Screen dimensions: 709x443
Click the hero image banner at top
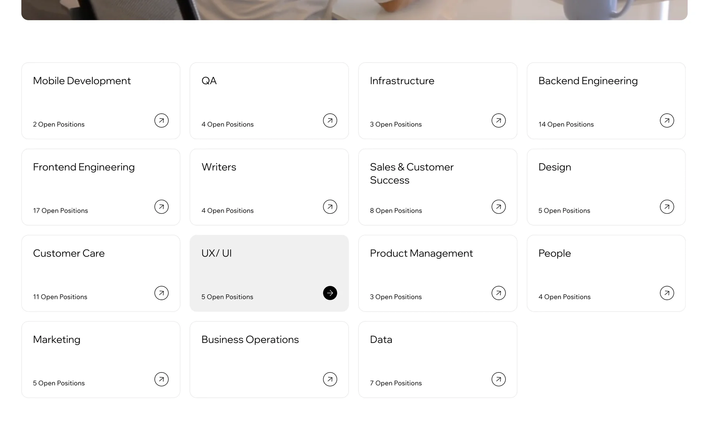tap(354, 10)
